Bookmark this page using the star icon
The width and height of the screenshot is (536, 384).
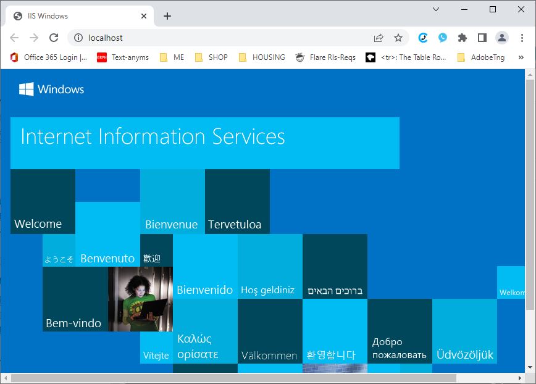click(x=399, y=37)
